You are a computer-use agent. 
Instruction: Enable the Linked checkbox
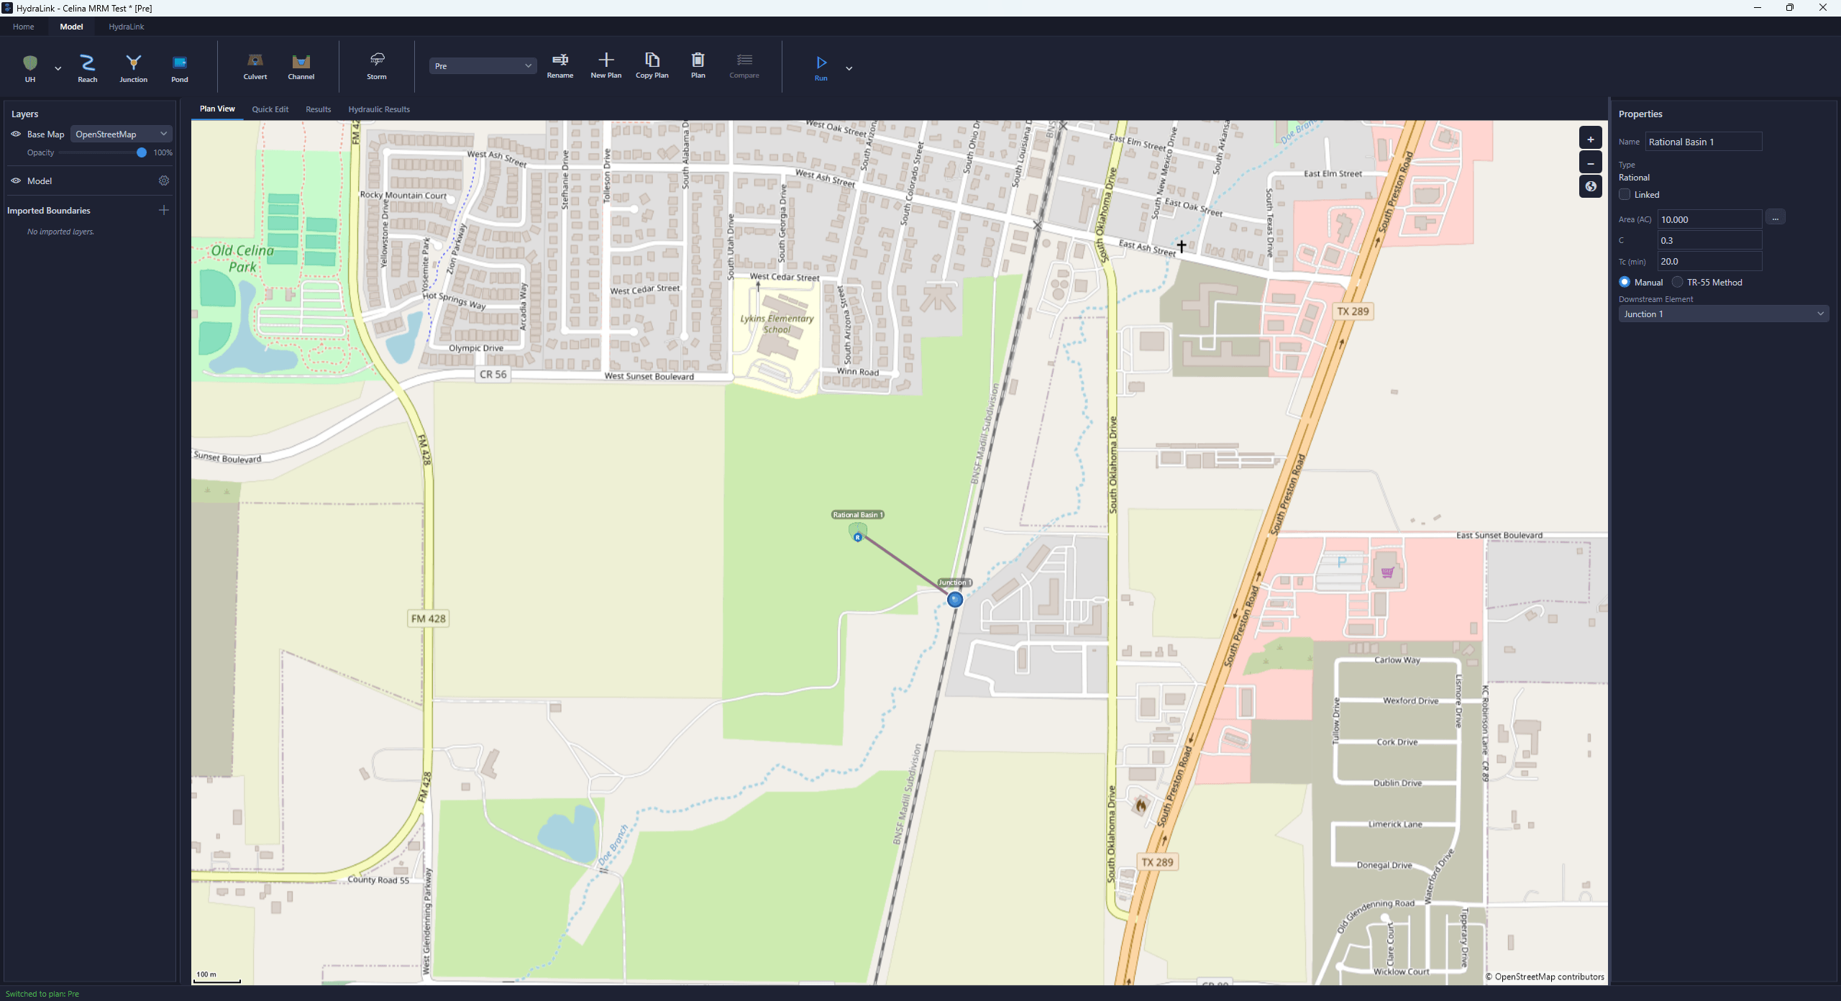(x=1625, y=194)
